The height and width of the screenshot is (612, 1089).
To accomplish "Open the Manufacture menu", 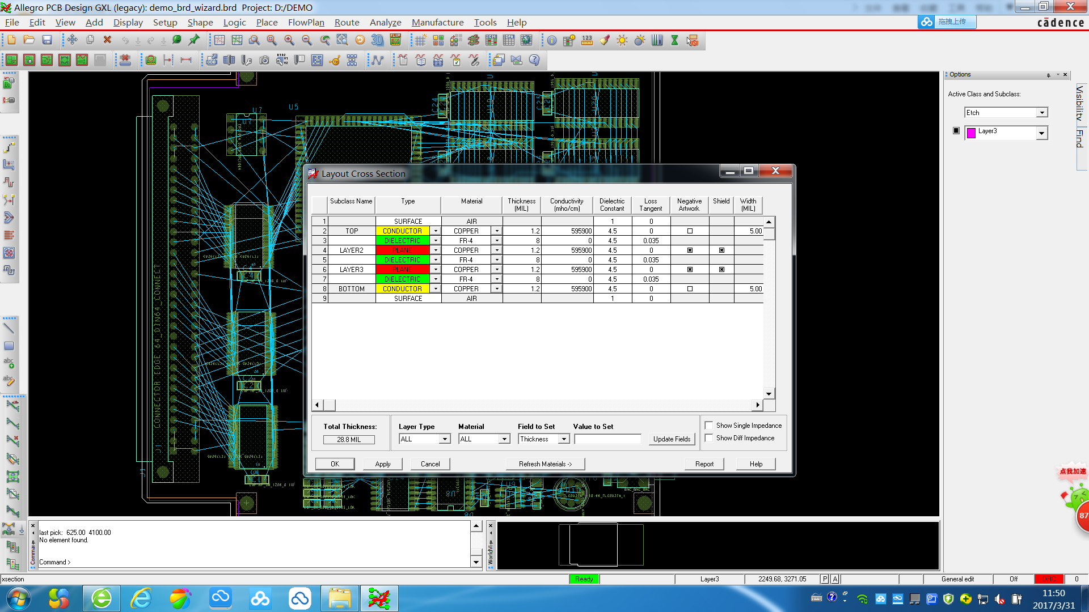I will [437, 23].
